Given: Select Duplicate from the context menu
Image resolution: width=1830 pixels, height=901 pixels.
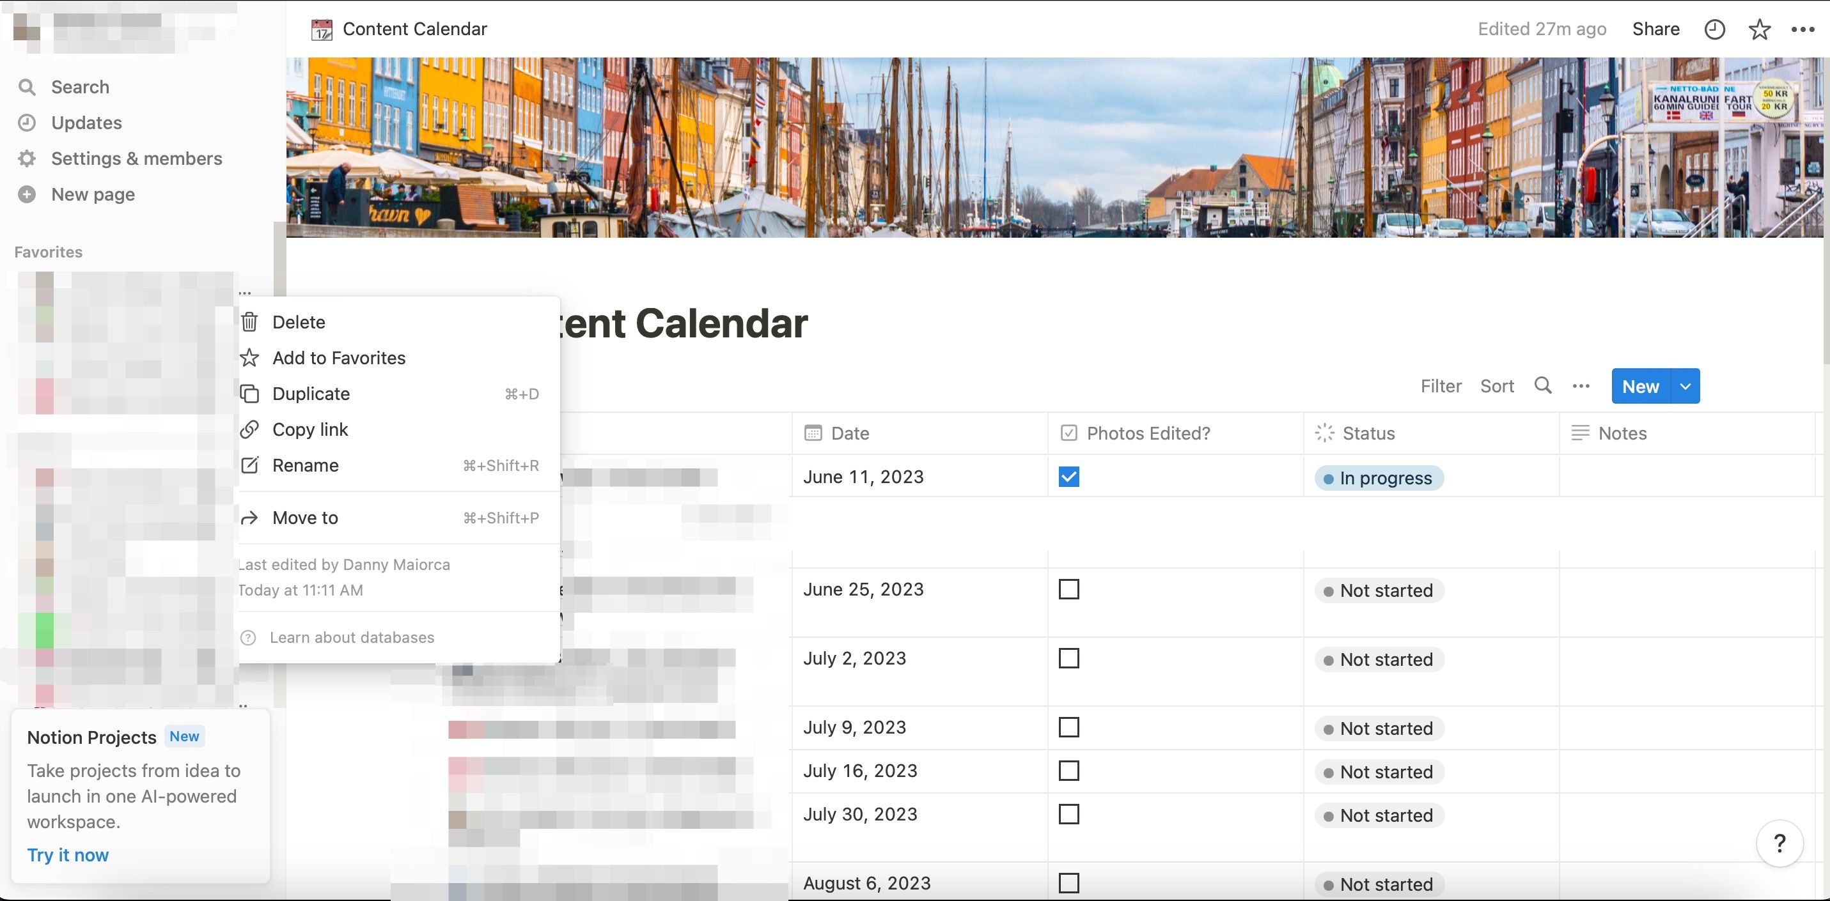Looking at the screenshot, I should [x=311, y=394].
